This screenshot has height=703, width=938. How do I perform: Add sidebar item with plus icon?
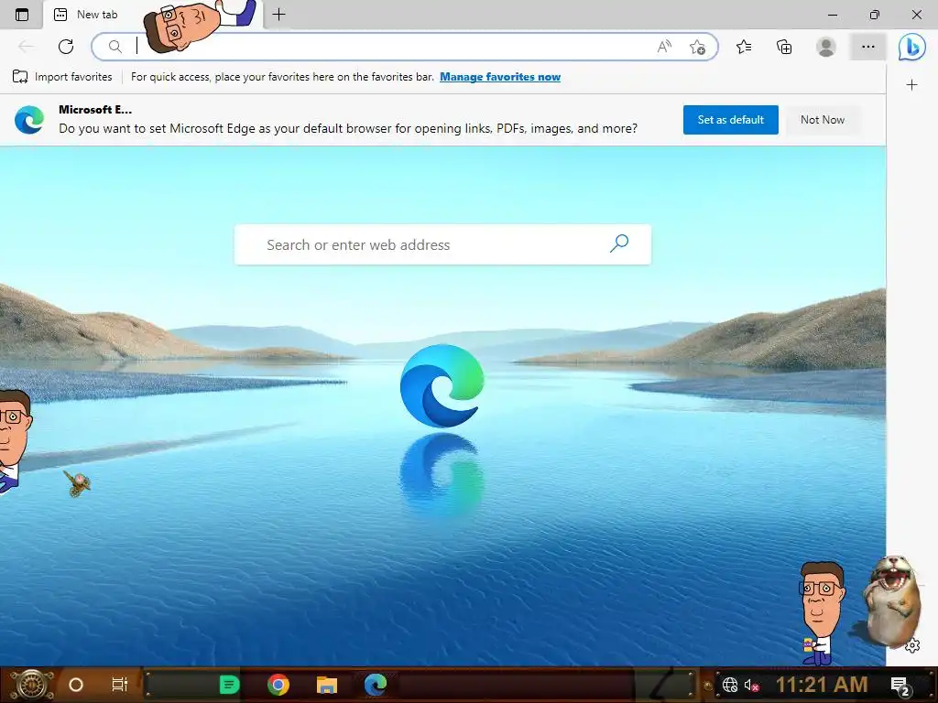(x=911, y=85)
